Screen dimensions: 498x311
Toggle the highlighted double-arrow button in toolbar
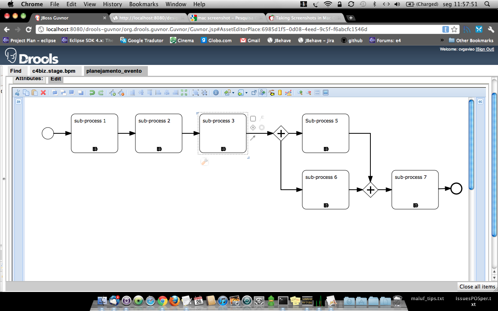tap(263, 93)
